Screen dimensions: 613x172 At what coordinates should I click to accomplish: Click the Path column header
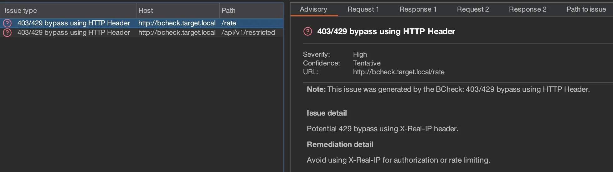coord(229,11)
